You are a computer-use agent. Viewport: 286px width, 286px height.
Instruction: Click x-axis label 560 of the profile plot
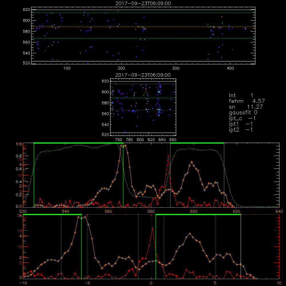pyautogui.click(x=108, y=212)
